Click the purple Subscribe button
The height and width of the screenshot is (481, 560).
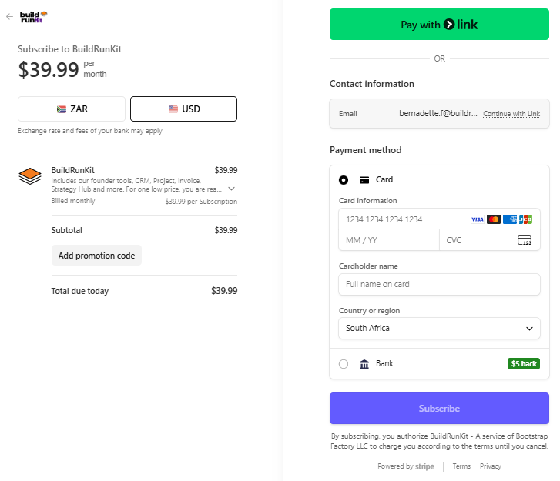439,409
